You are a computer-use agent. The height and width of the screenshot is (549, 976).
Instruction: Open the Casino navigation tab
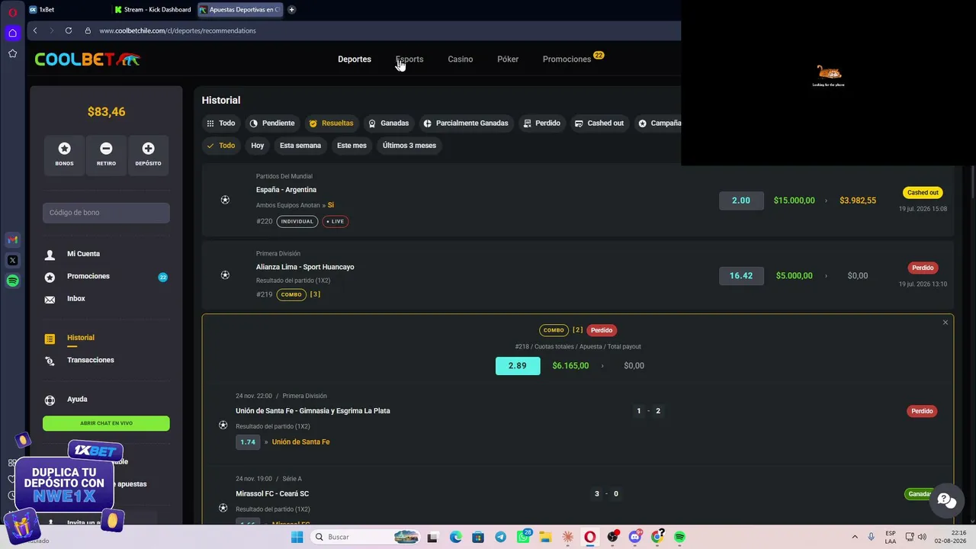[x=461, y=59]
